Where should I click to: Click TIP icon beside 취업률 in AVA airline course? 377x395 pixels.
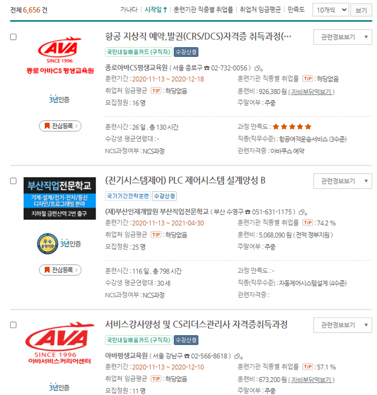(x=308, y=79)
